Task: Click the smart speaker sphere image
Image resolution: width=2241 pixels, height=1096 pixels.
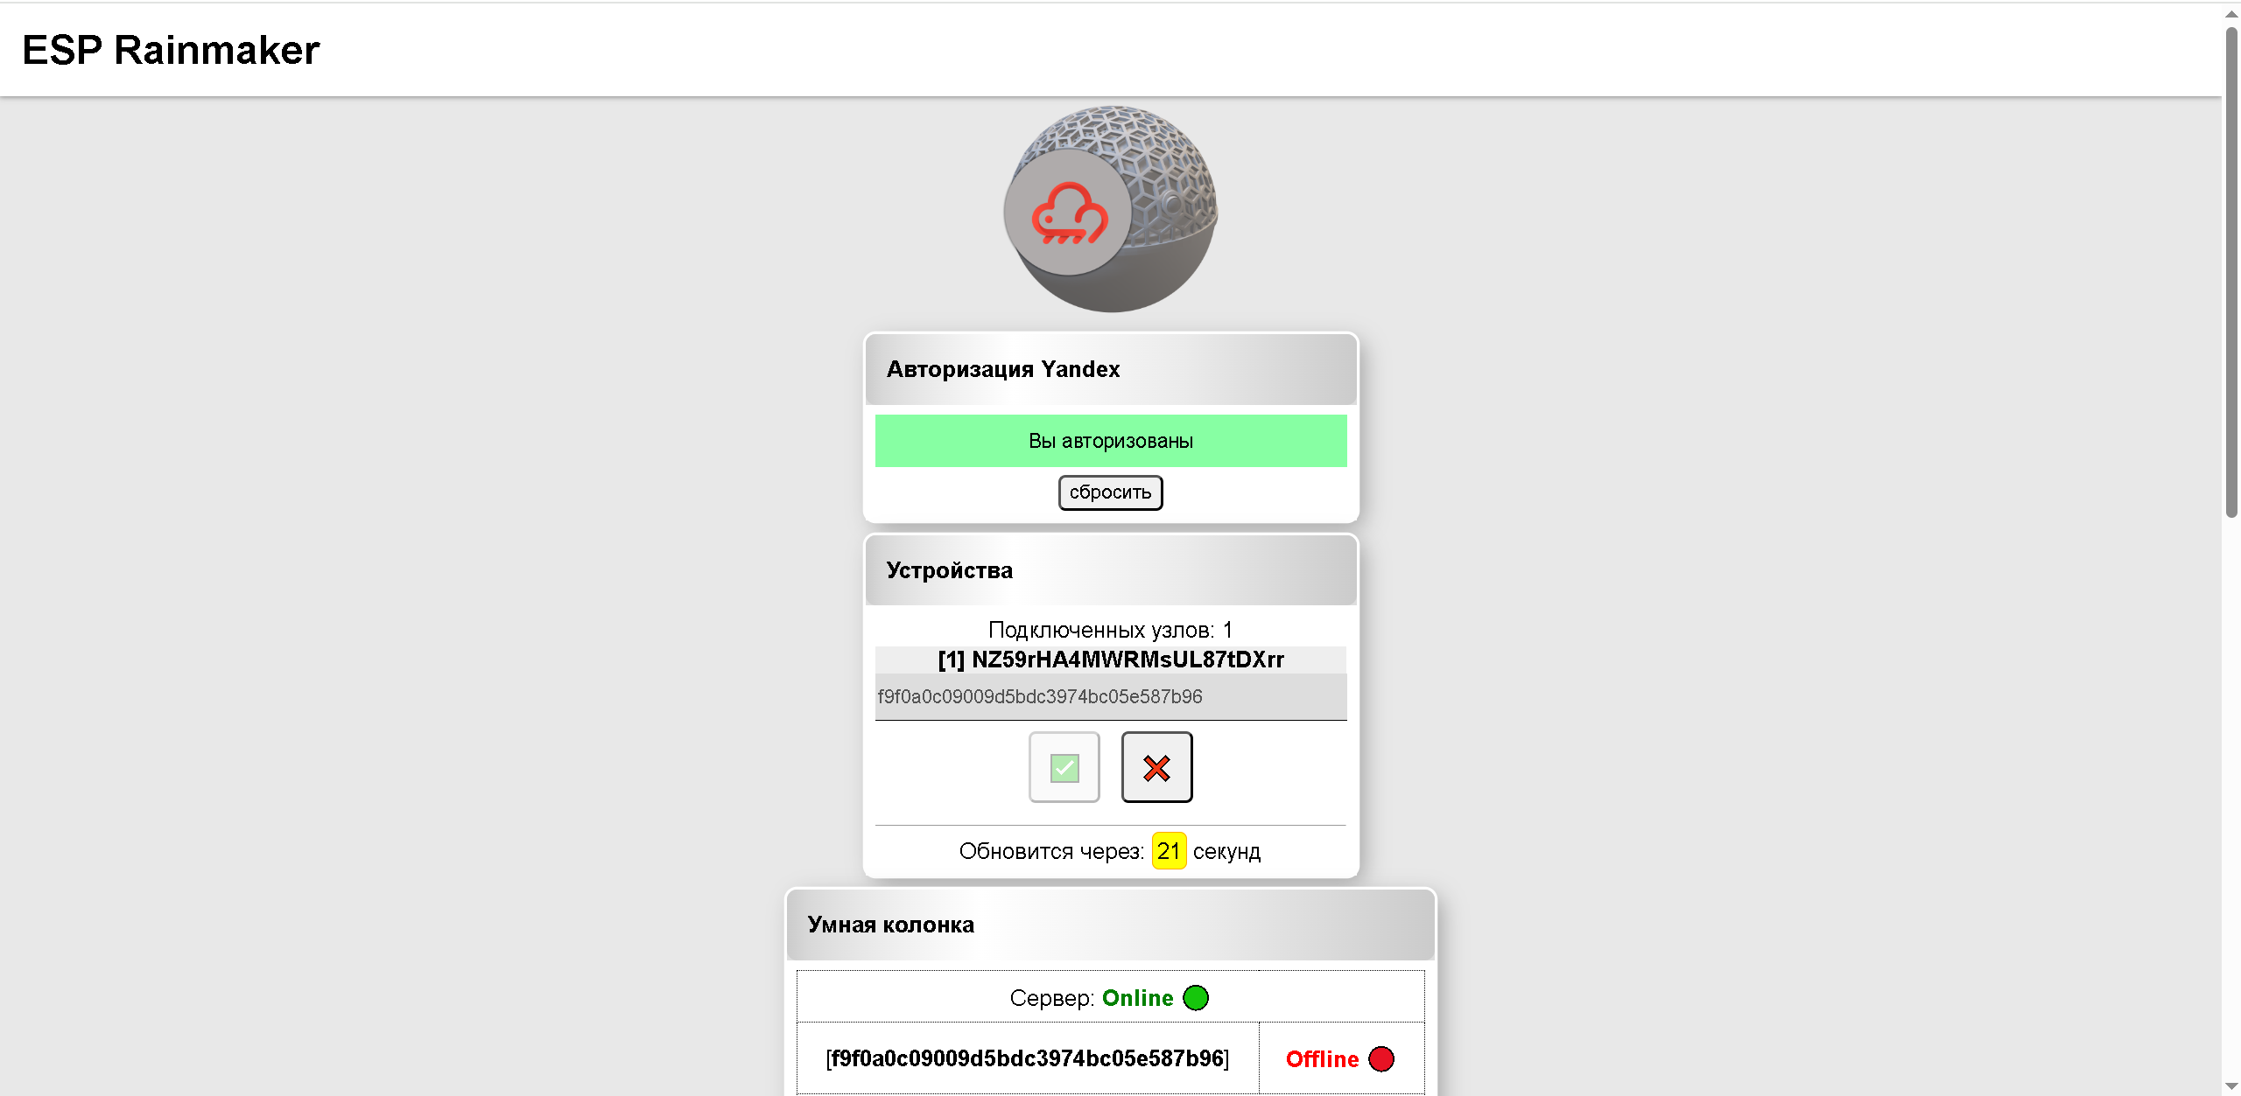Action: [x=1112, y=209]
